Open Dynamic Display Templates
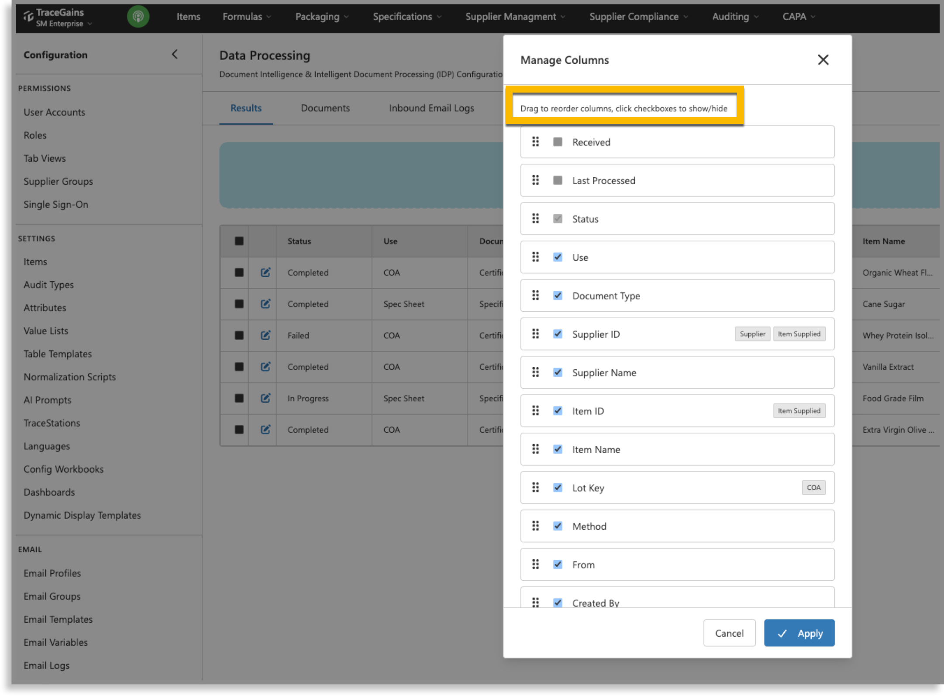Viewport: 944px width, 696px height. point(82,515)
